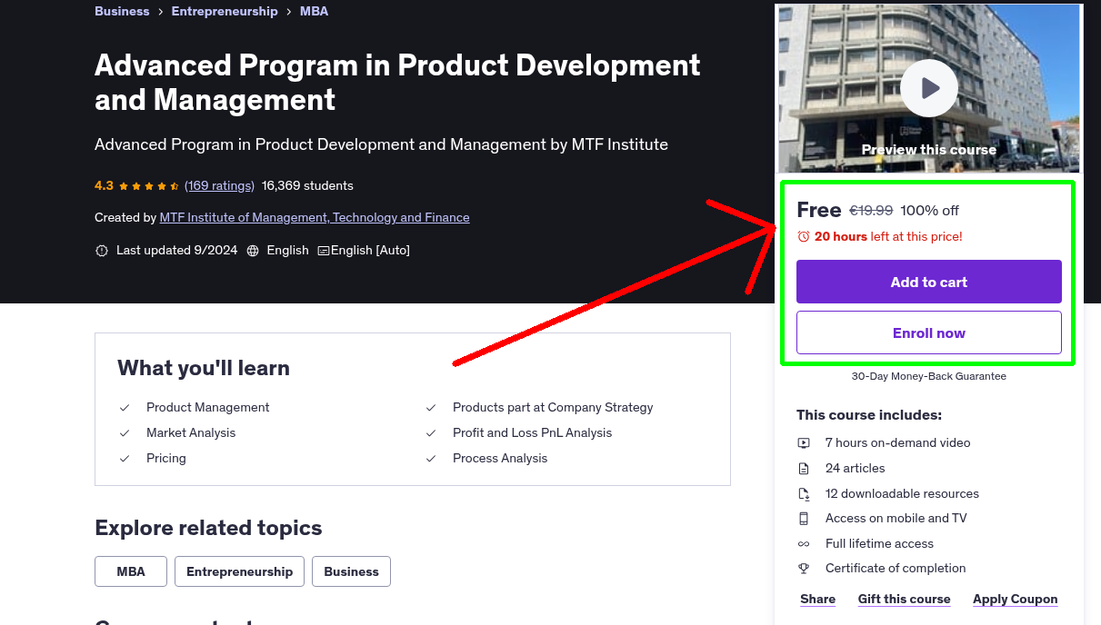The height and width of the screenshot is (625, 1101).
Task: Select the Entrepreneurship topic tag
Action: click(x=240, y=571)
